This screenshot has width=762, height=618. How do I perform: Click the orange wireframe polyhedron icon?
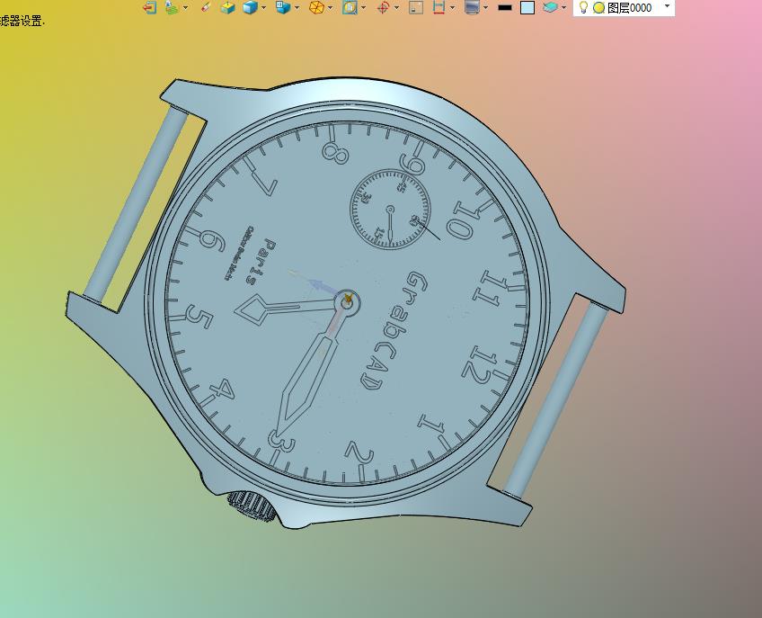click(317, 7)
